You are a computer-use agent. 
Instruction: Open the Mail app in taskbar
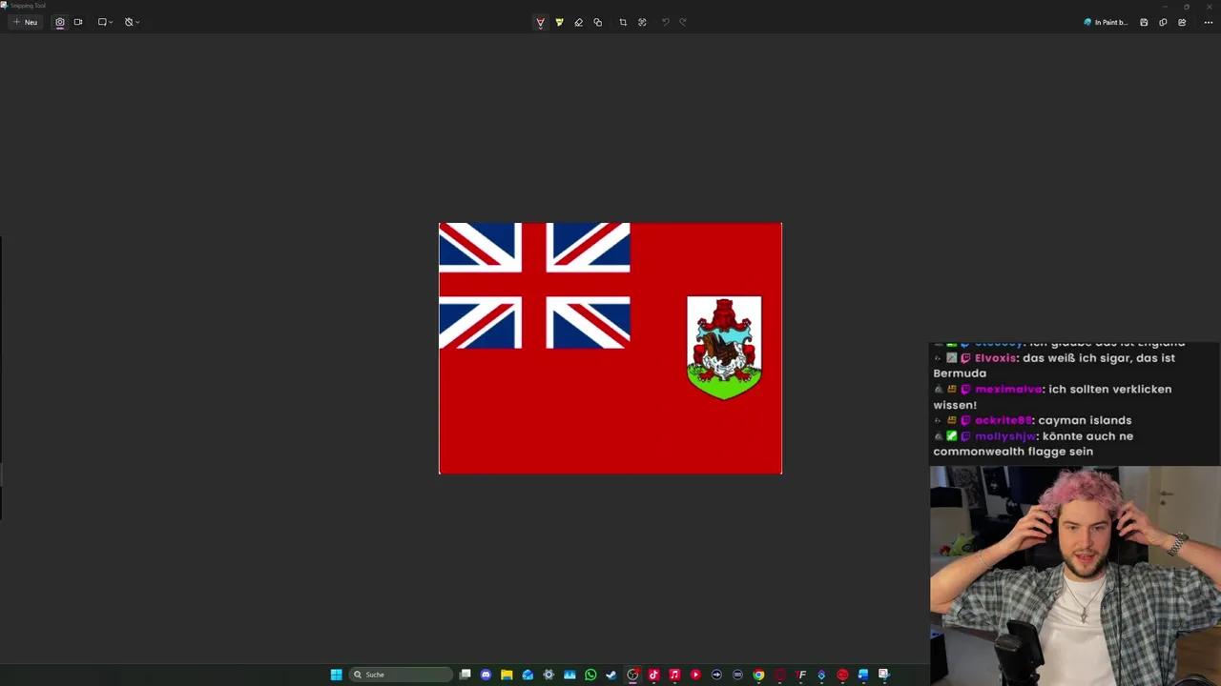528,675
